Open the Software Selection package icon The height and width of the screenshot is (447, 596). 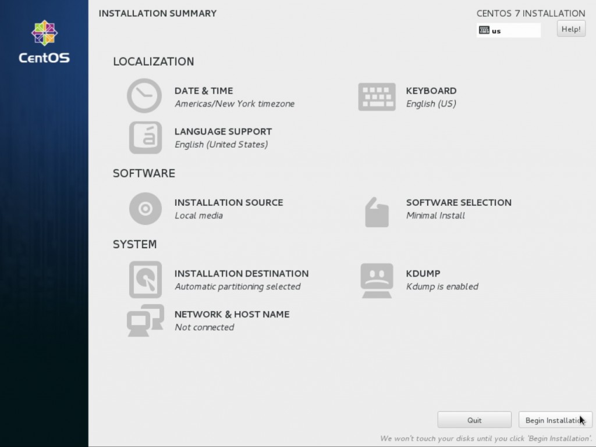click(377, 212)
